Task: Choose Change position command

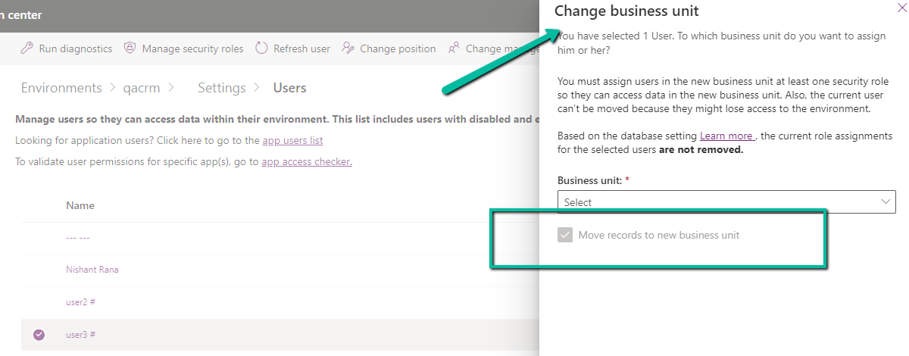Action: pos(389,48)
